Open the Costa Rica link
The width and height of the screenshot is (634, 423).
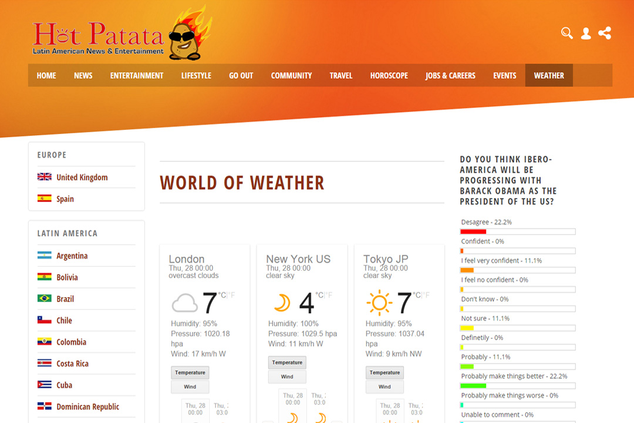coord(72,364)
